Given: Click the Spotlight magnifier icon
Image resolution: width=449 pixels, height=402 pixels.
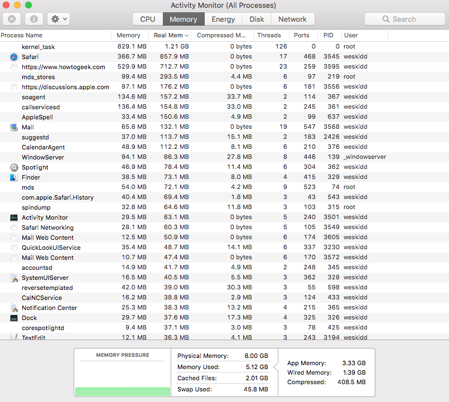Looking at the screenshot, I should [14, 167].
